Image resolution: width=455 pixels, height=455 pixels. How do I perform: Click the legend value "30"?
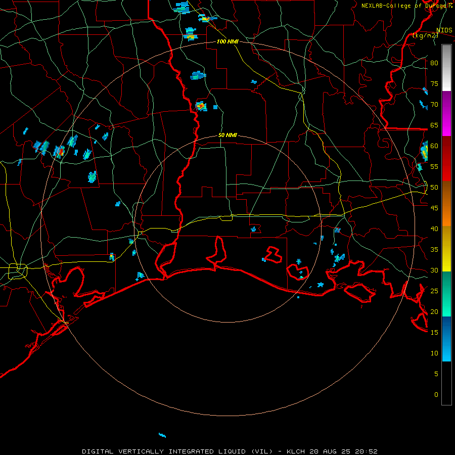coord(434,270)
